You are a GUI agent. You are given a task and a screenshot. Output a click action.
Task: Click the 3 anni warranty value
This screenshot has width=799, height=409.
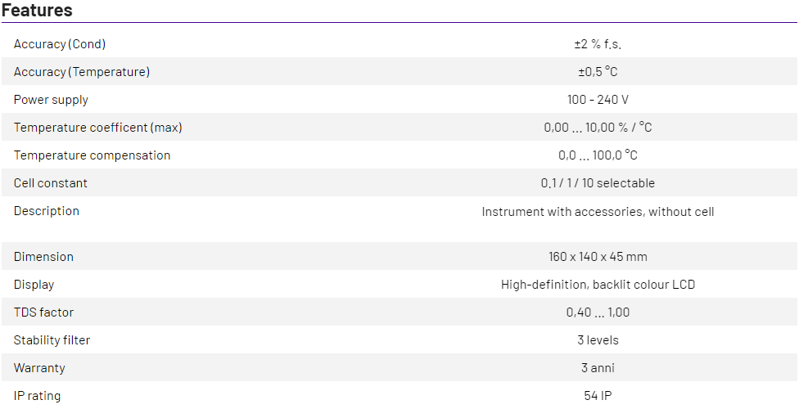598,368
